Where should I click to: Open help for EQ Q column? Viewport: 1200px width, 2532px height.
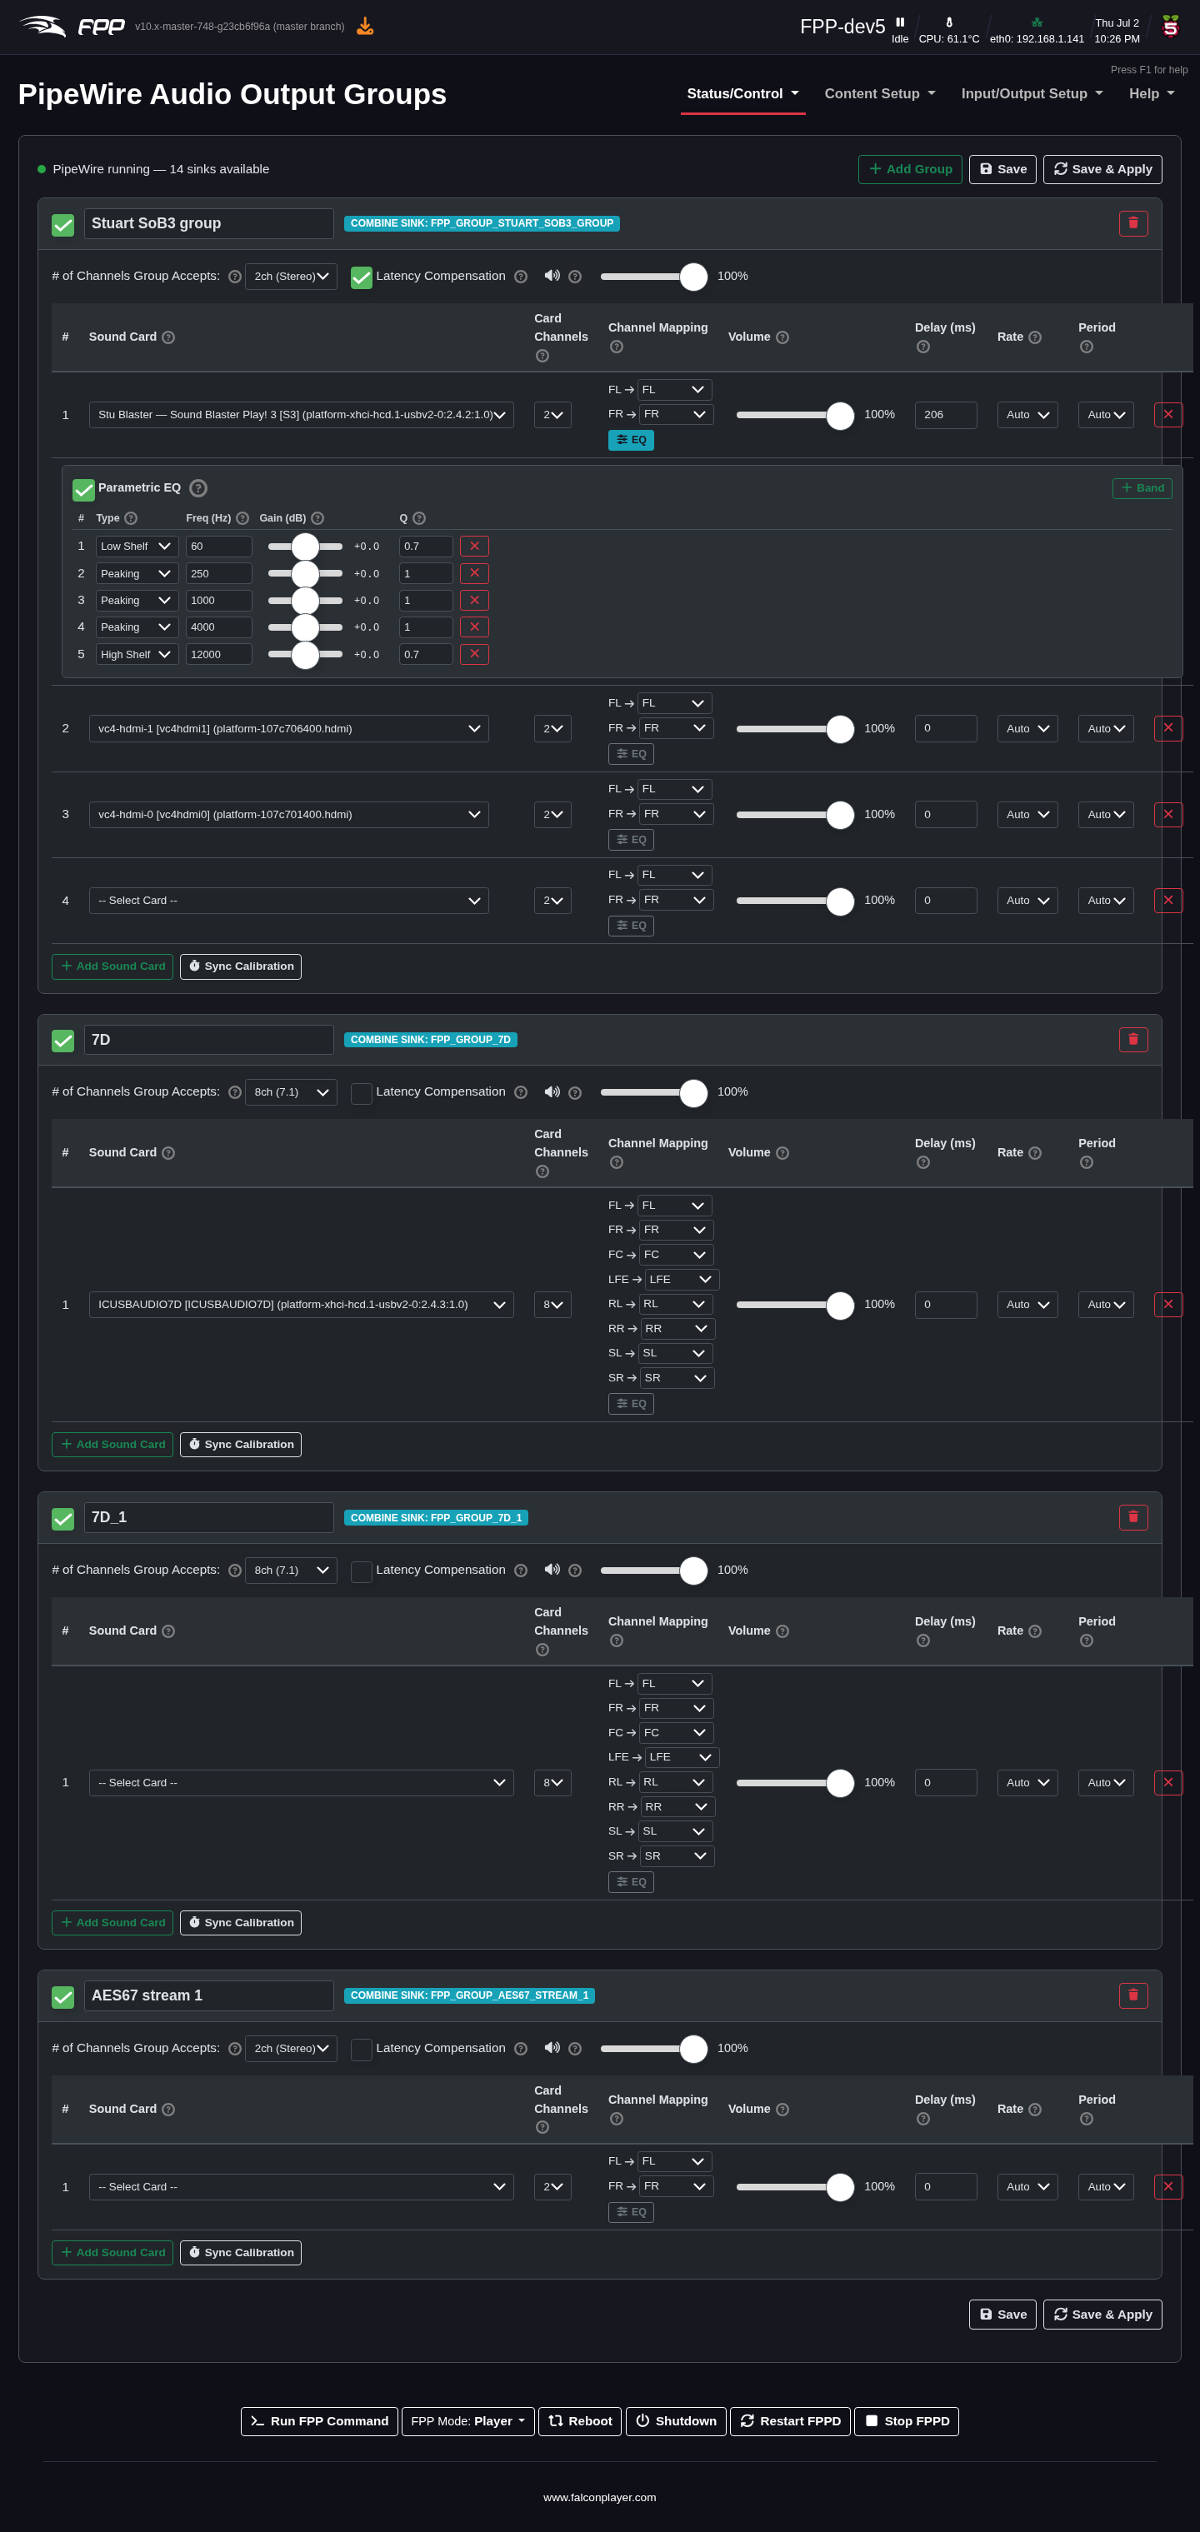click(418, 518)
